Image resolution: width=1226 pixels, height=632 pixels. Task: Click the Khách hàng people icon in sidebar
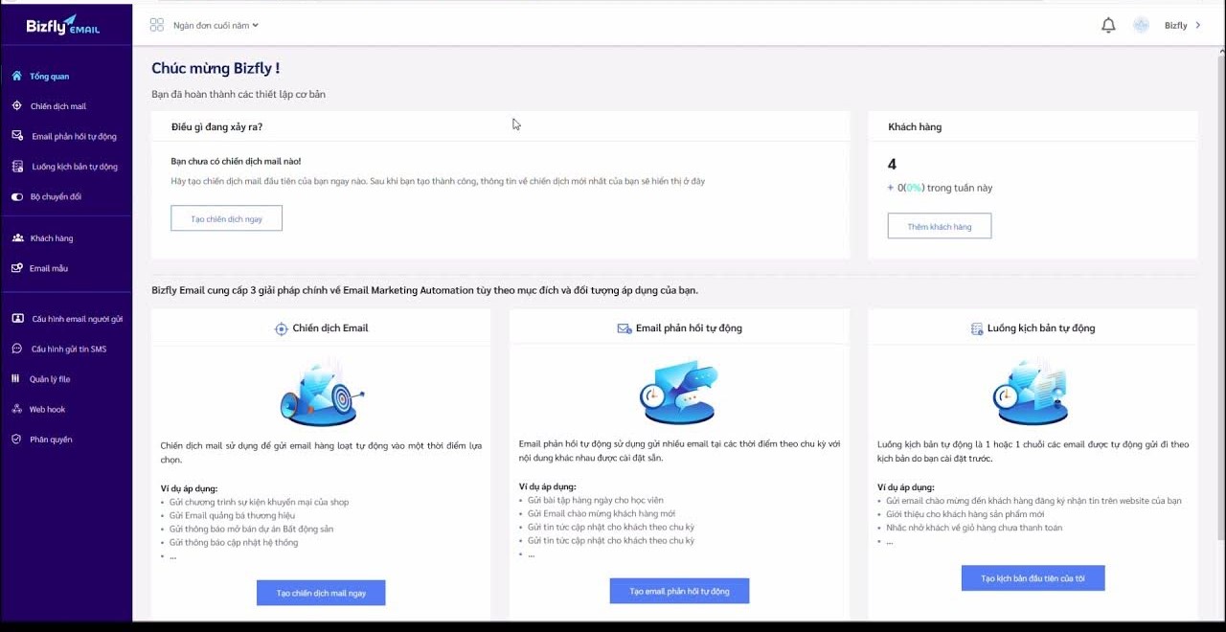tap(15, 237)
